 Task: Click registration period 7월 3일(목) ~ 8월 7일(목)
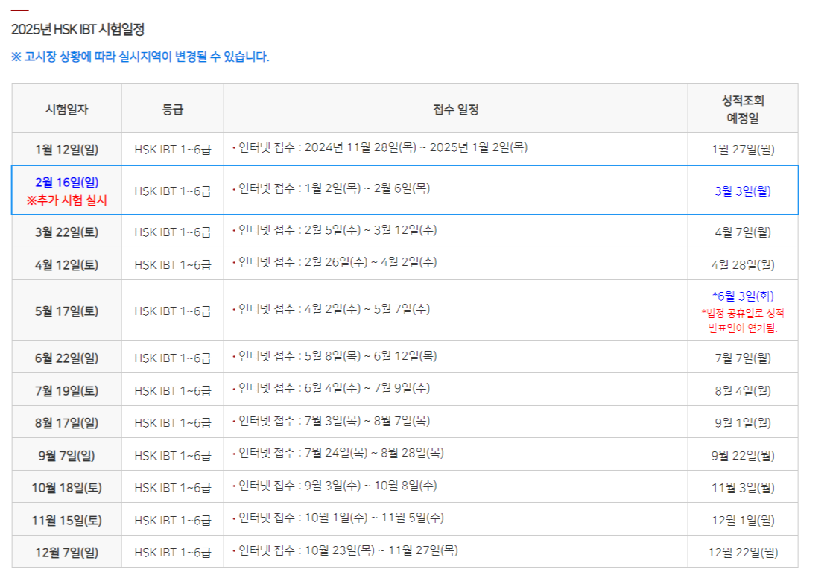367,421
